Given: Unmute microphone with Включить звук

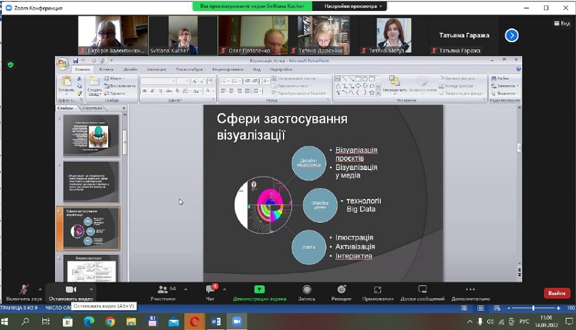Looking at the screenshot, I should point(24,292).
